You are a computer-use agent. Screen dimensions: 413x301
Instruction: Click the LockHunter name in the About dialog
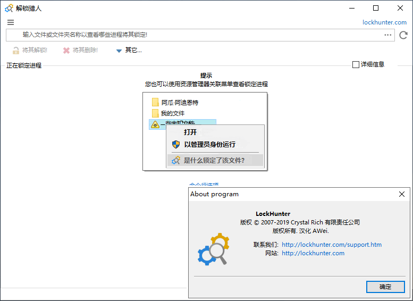pos(273,214)
